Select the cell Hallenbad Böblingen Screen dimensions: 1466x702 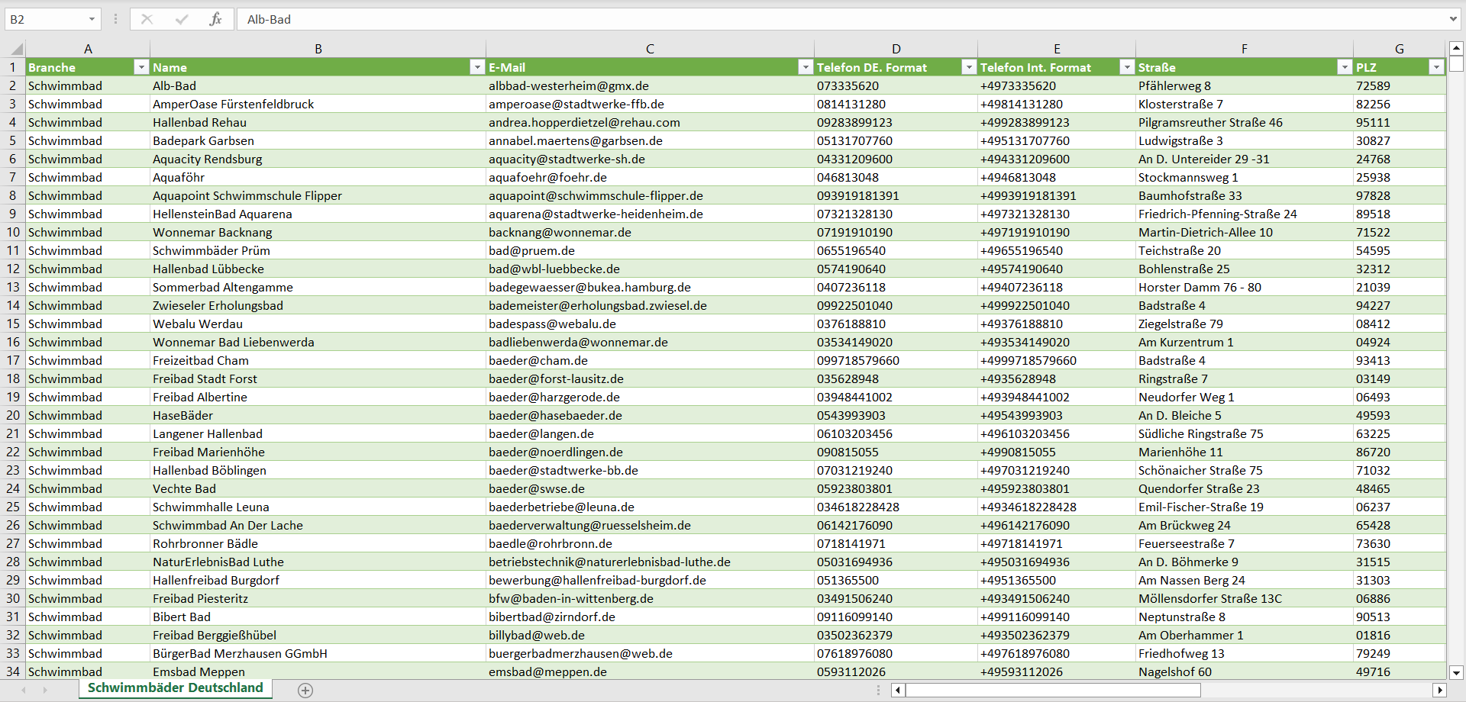click(x=318, y=470)
